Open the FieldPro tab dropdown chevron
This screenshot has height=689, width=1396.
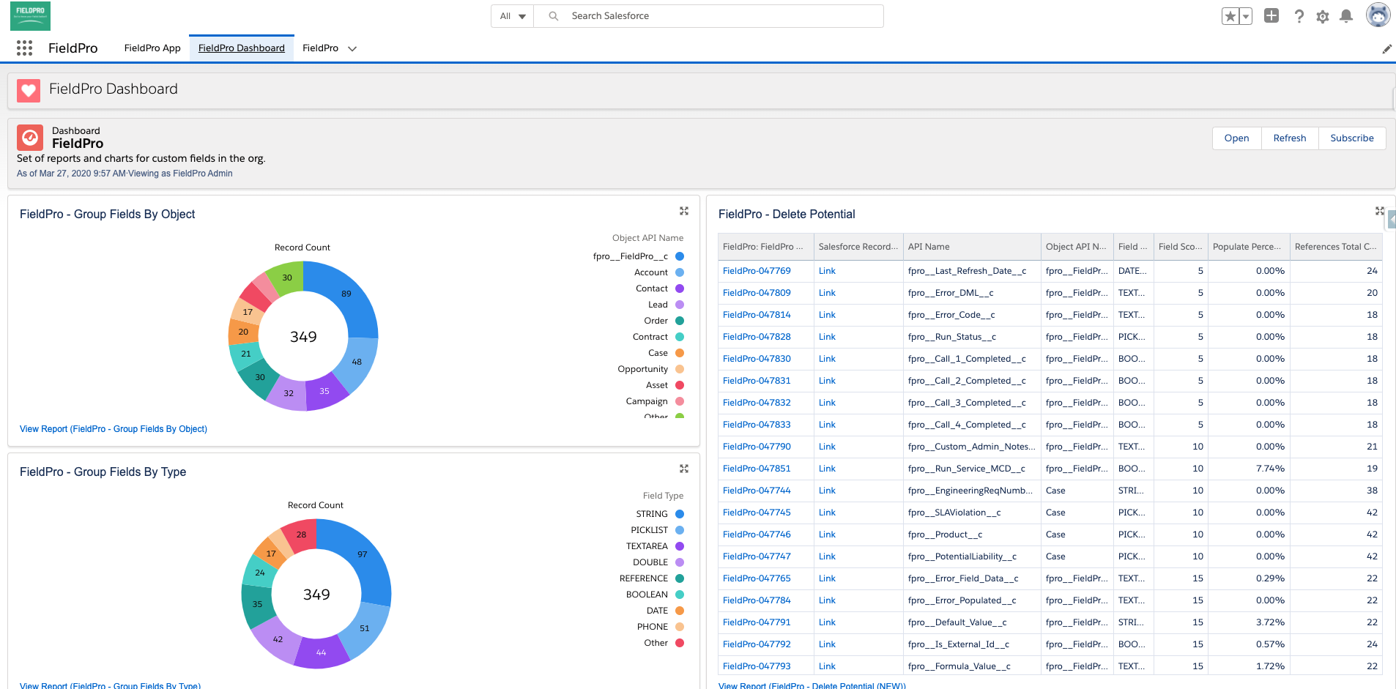[x=352, y=48]
